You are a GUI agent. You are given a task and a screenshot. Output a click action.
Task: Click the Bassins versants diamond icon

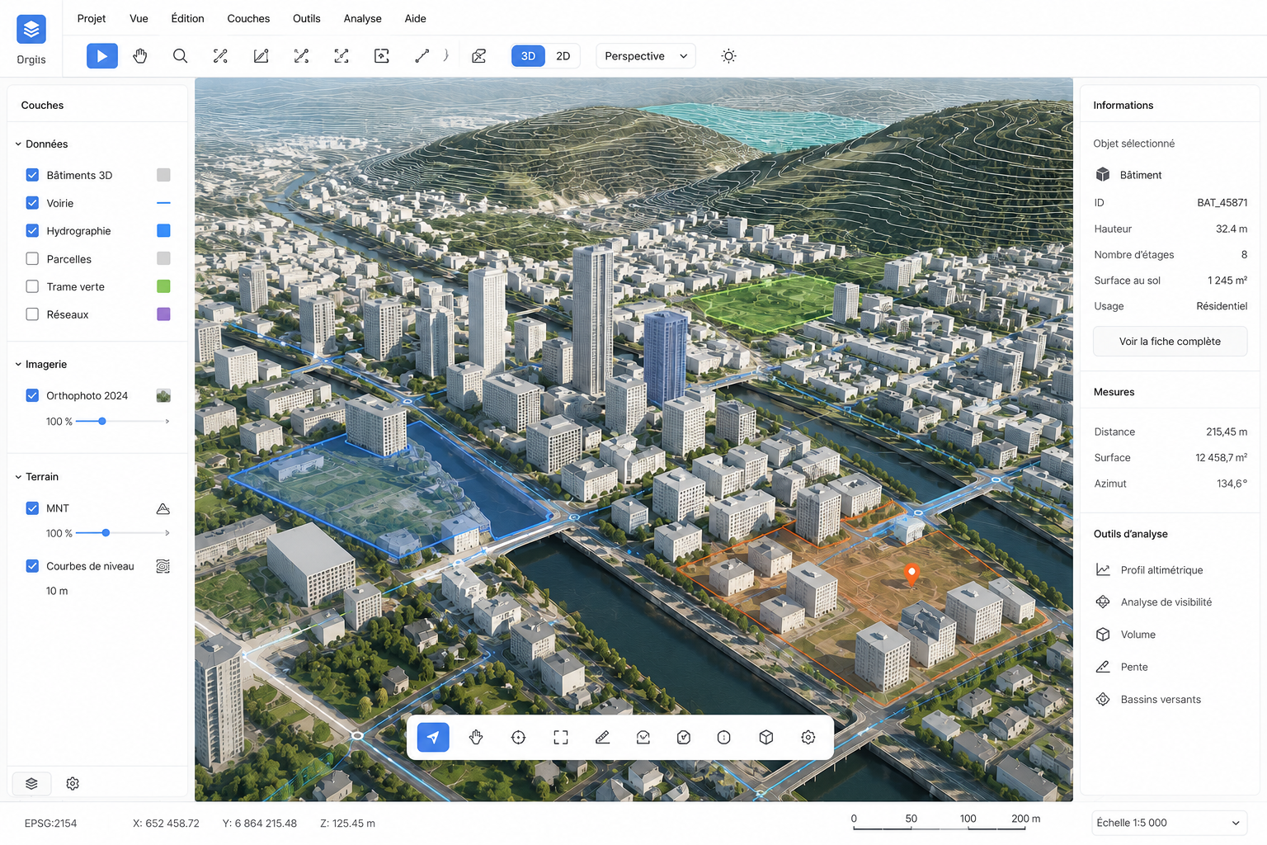click(x=1103, y=699)
